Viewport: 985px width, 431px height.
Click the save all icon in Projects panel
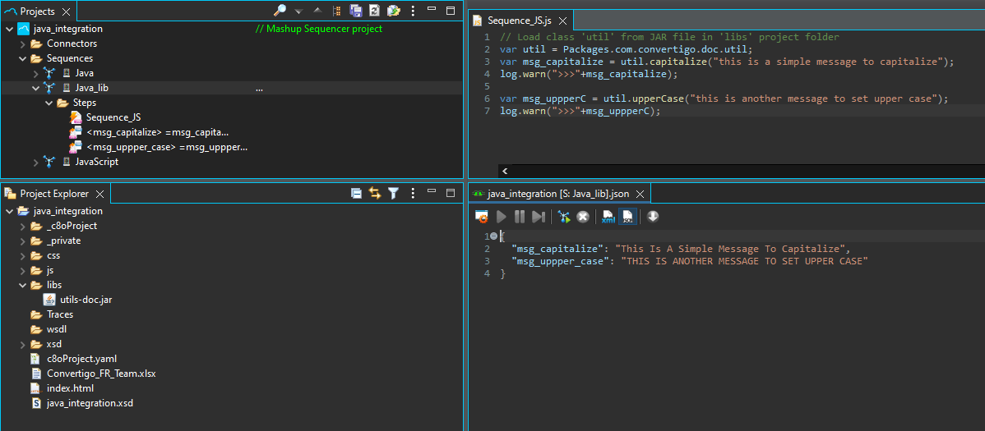click(x=356, y=11)
